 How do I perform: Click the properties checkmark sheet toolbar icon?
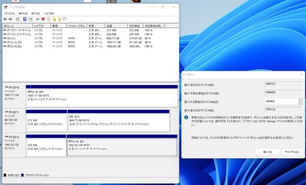coord(48,19)
